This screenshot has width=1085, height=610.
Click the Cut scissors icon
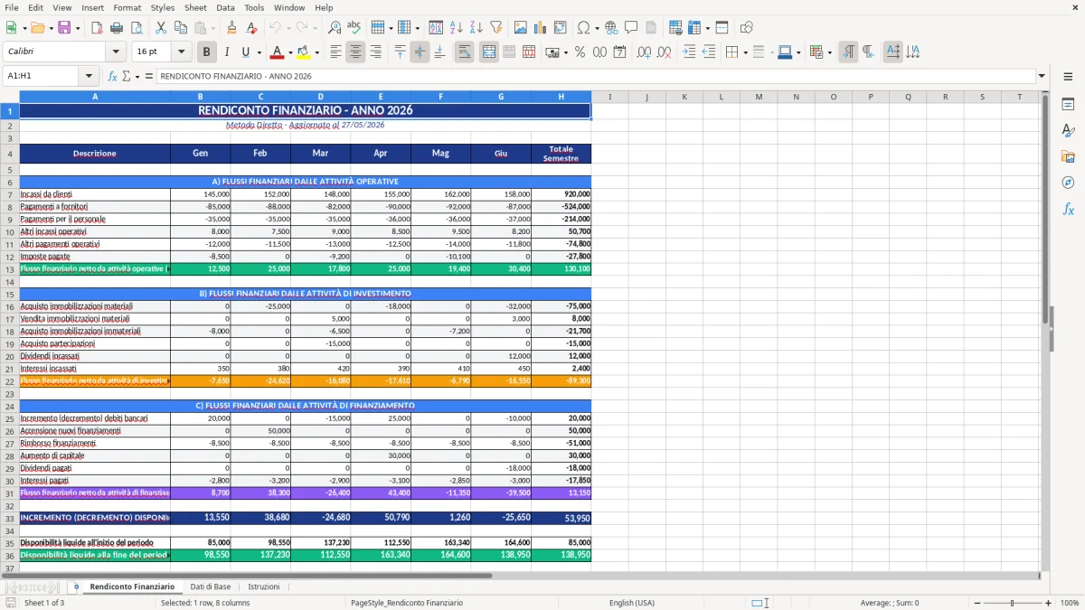160,28
